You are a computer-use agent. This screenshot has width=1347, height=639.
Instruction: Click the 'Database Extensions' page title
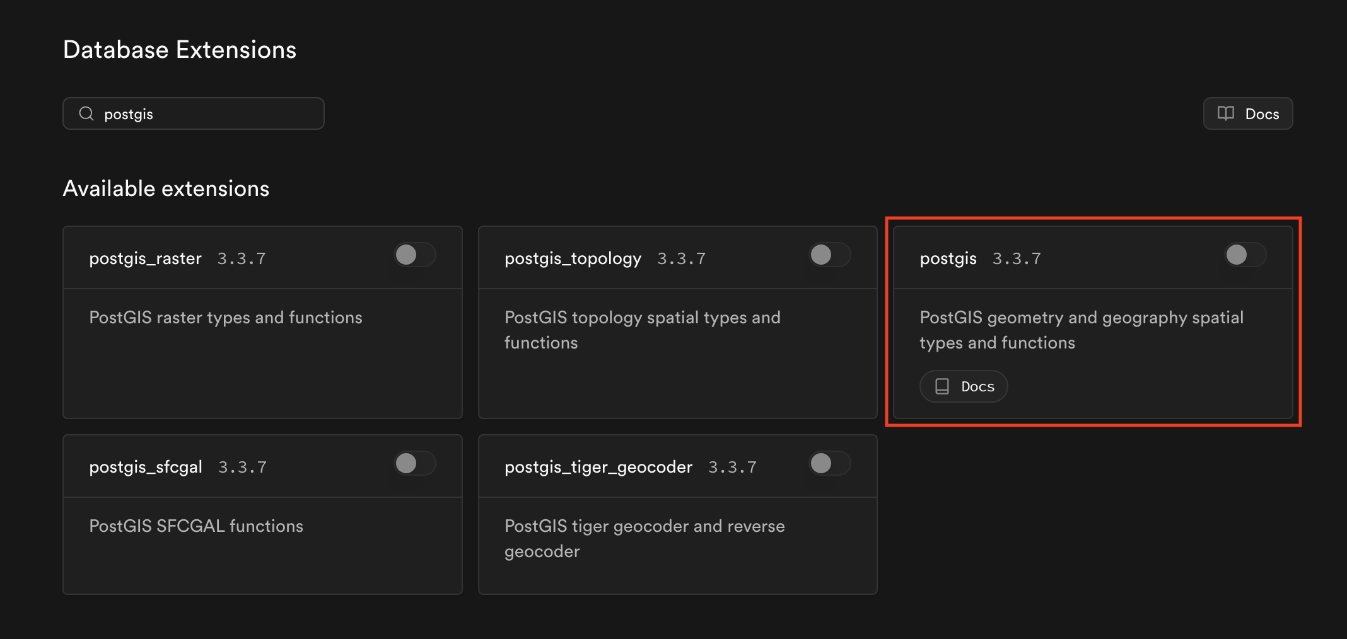(x=180, y=50)
